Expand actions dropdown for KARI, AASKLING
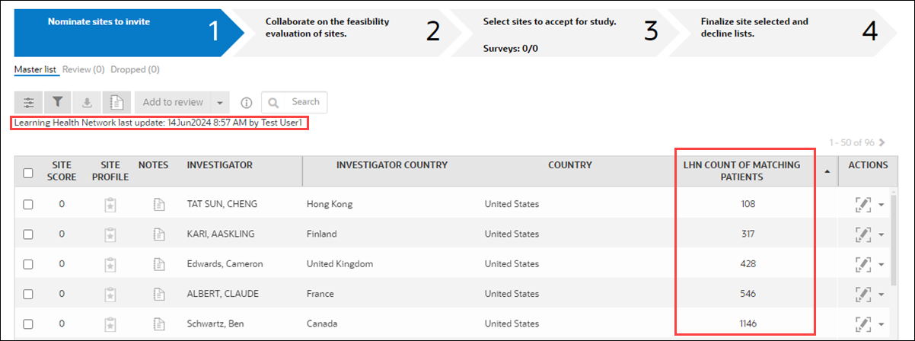 (x=882, y=234)
